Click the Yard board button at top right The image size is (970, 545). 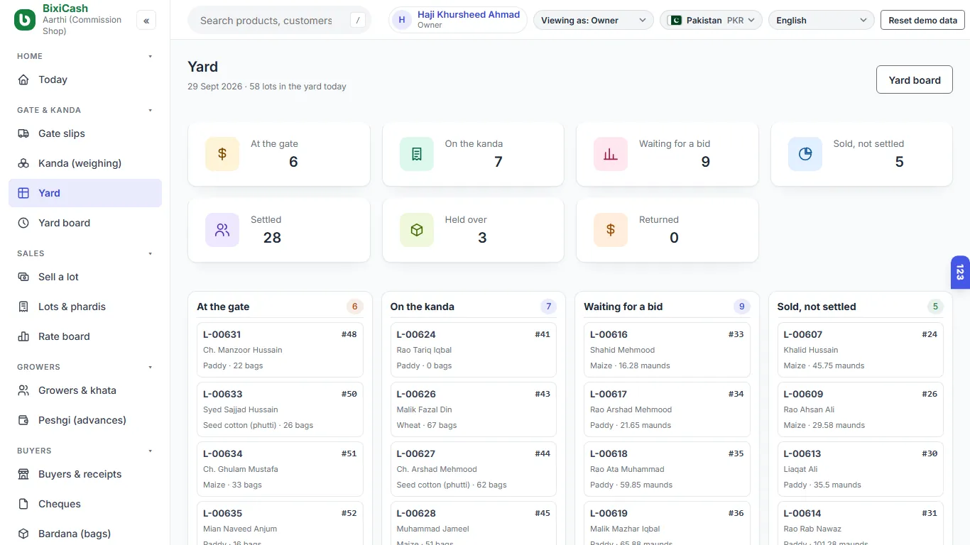pyautogui.click(x=915, y=79)
